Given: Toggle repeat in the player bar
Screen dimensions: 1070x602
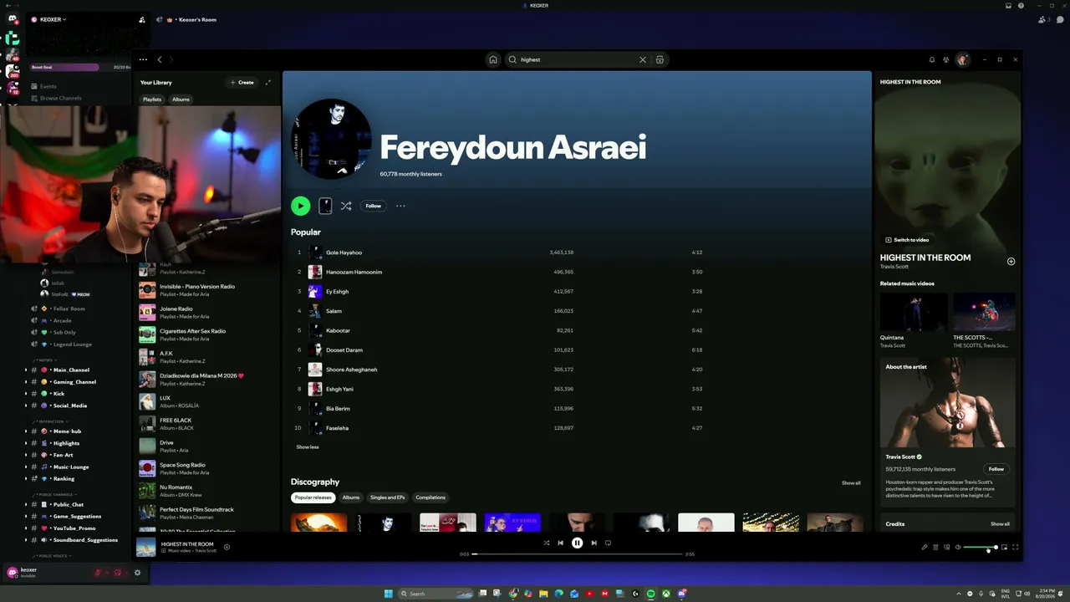Looking at the screenshot, I should point(608,543).
